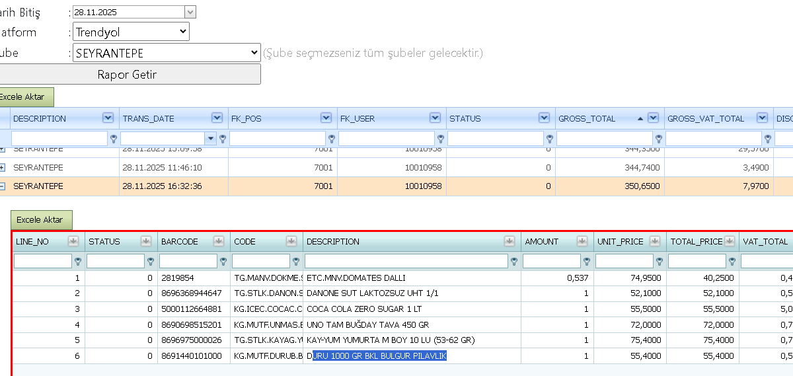Open detail grid DESCRIPTION column filter menu
Screen dimensions: 793x376
[x=510, y=241]
